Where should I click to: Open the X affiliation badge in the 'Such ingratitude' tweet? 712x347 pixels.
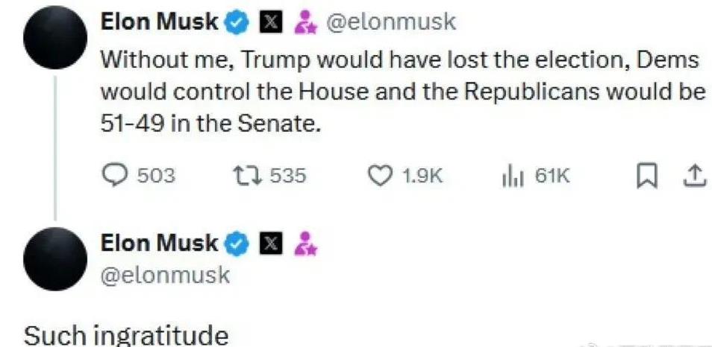[271, 244]
